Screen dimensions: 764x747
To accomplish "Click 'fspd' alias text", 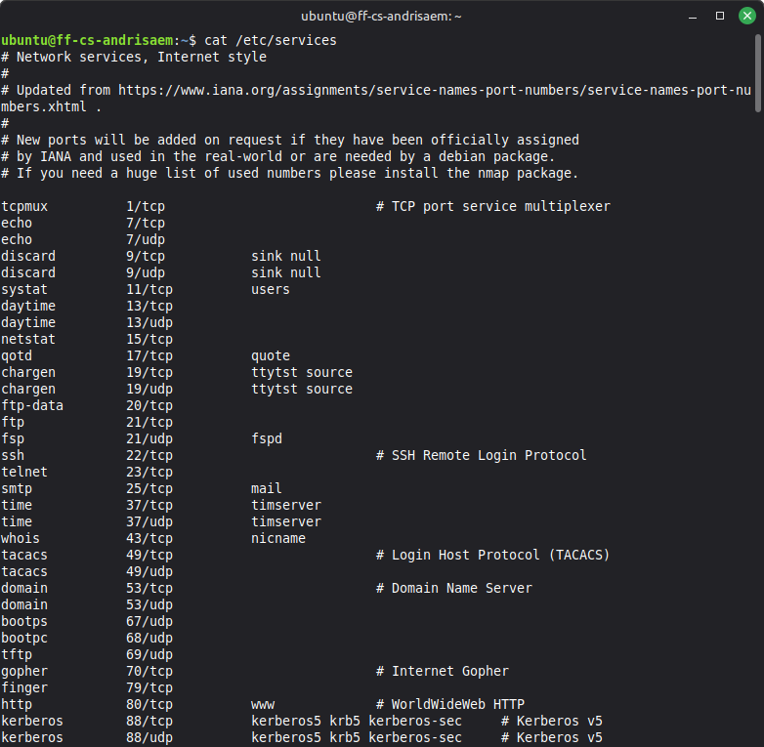I will pos(267,438).
